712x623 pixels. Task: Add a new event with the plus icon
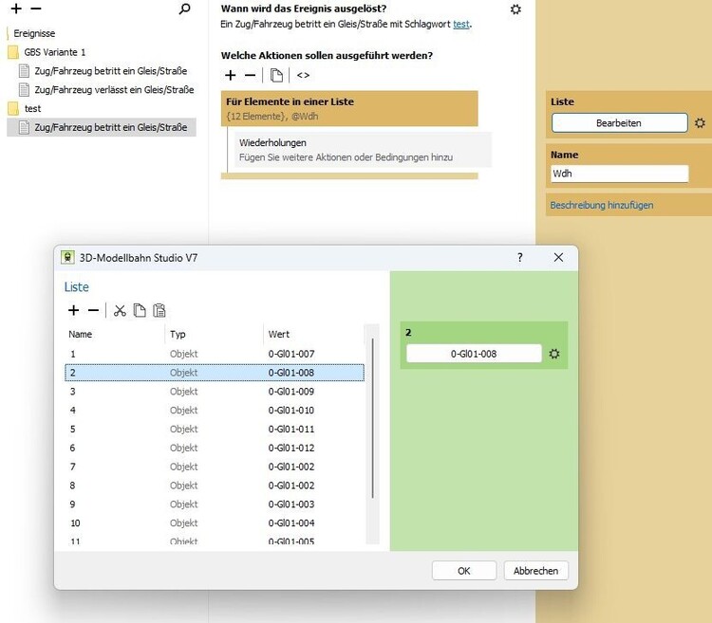[16, 9]
